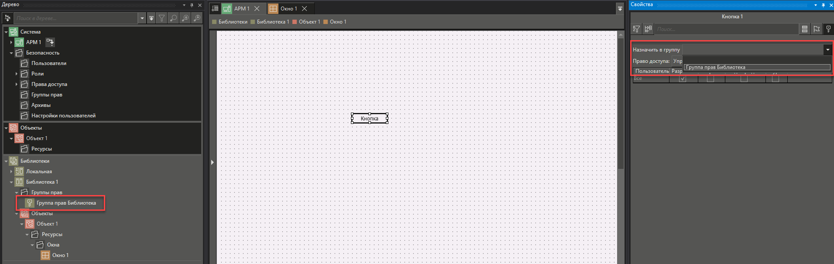Expand the Роли tree node
Screen dimensions: 834x264
point(17,74)
